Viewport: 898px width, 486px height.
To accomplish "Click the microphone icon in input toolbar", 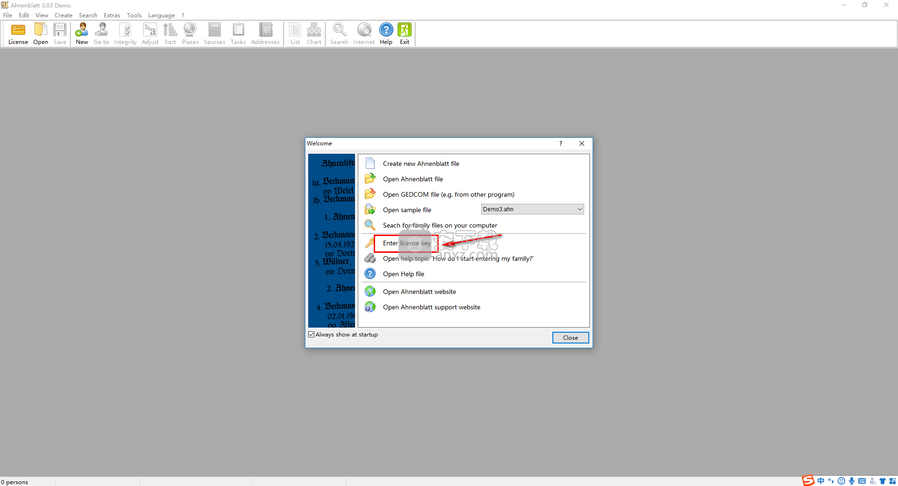I will coord(852,481).
